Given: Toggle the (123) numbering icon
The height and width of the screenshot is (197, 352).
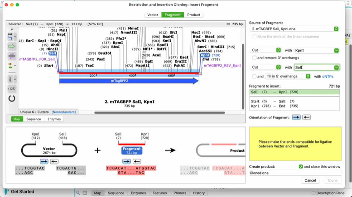Looking at the screenshot, I should (12, 89).
